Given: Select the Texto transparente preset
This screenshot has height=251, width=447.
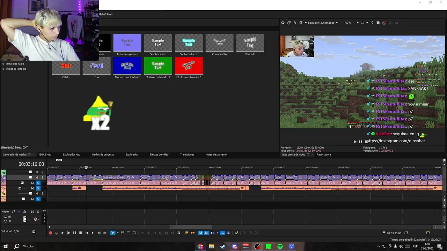Looking at the screenshot, I should tap(127, 45).
